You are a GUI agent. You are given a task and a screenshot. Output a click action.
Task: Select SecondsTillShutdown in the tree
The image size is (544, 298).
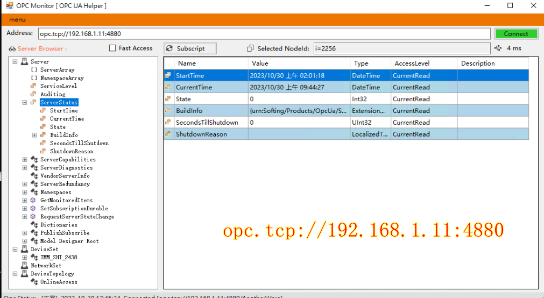point(79,143)
